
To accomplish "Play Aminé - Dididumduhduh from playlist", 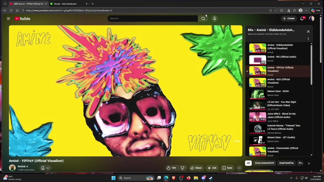I will click(277, 48).
